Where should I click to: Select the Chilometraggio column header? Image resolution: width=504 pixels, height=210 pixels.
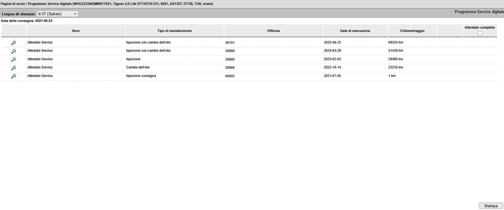pyautogui.click(x=412, y=31)
